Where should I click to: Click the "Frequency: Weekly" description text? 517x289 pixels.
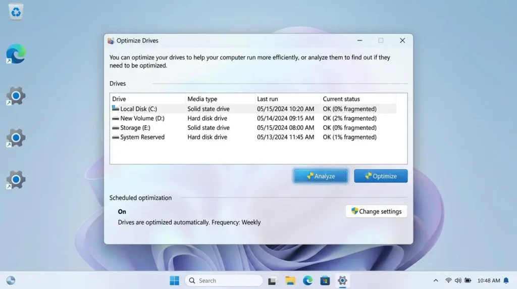pyautogui.click(x=236, y=222)
